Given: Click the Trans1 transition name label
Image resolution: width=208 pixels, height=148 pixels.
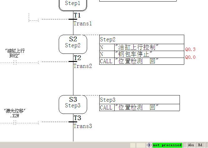Looking at the screenshot, I should click(x=83, y=23).
